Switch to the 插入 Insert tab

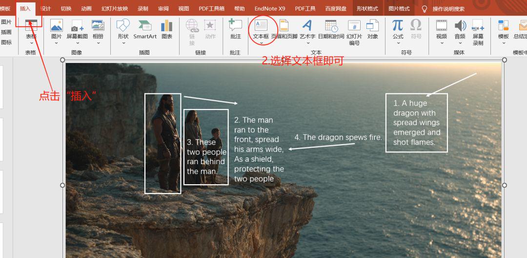(x=25, y=9)
